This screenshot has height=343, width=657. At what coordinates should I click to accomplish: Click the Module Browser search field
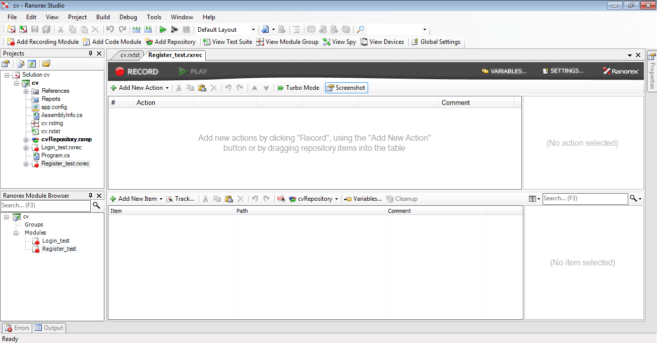[45, 205]
